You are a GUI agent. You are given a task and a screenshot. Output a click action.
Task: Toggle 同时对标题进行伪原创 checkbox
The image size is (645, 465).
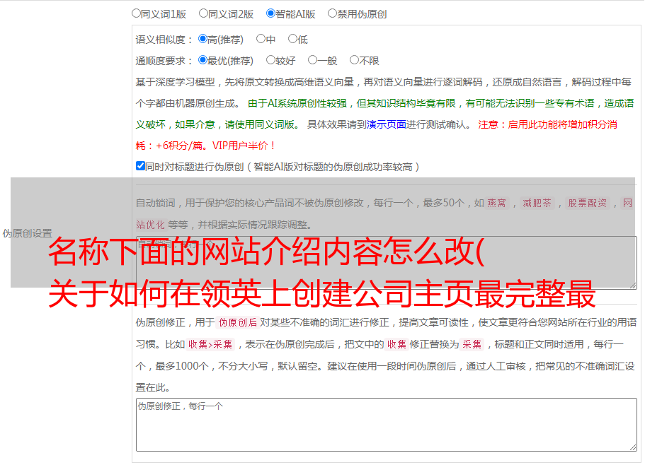pos(140,166)
